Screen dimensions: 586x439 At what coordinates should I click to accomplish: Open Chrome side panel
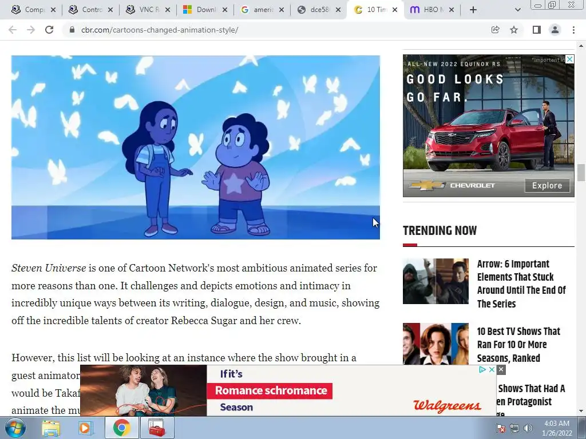pyautogui.click(x=537, y=30)
